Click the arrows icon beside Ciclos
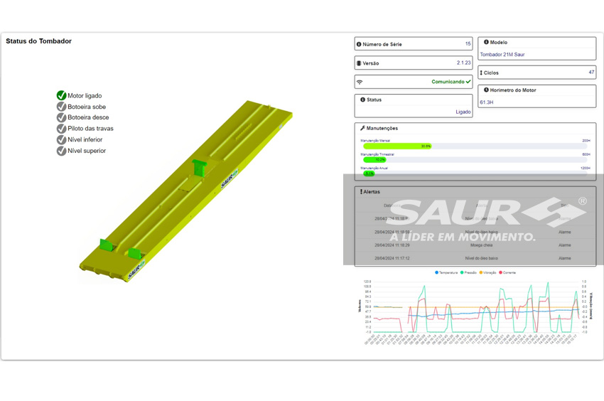This screenshot has width=604, height=401. (x=481, y=73)
